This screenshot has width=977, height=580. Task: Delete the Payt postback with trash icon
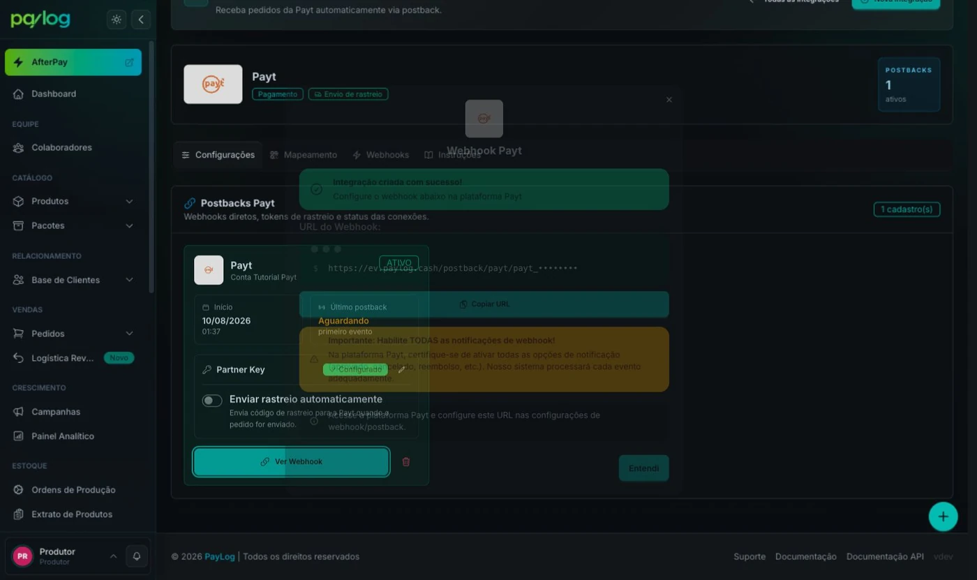(x=406, y=461)
